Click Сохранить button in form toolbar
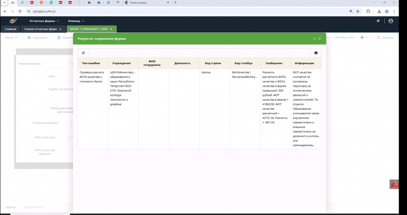407x215 pixels. [x=38, y=38]
